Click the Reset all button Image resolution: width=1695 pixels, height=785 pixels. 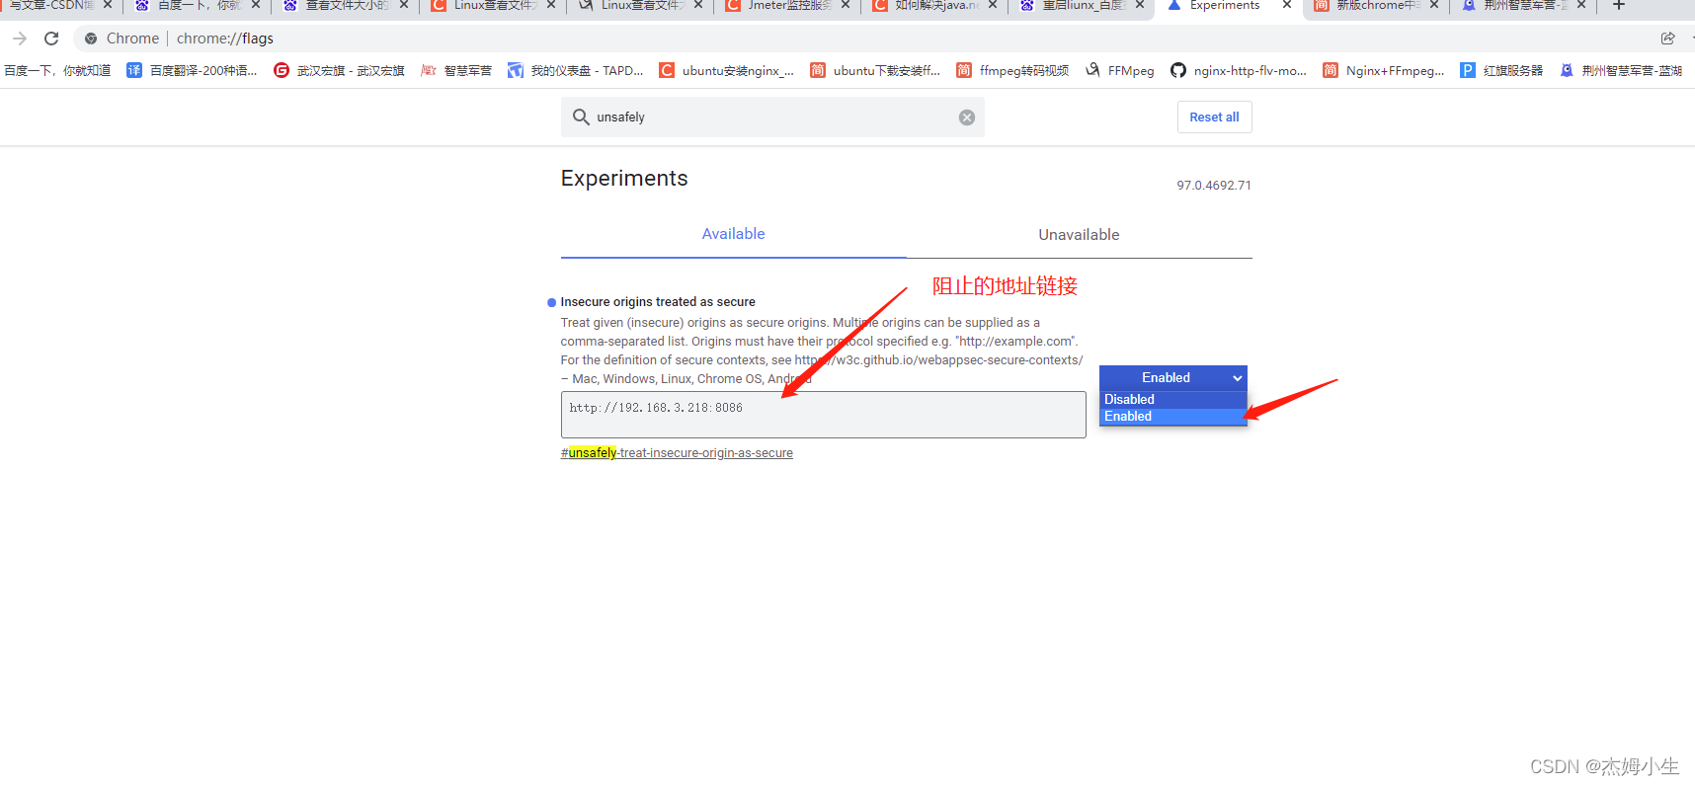(x=1214, y=117)
